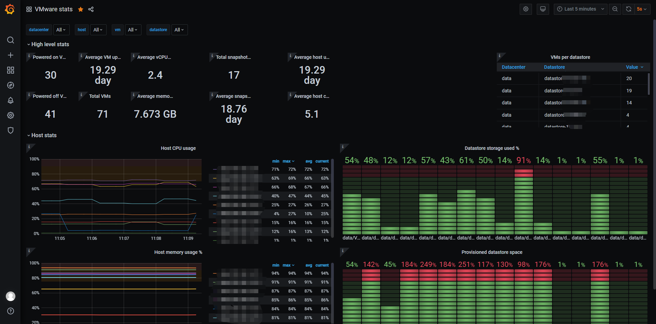Click the page vertical scrollbar
Image resolution: width=656 pixels, height=324 pixels.
(654, 154)
